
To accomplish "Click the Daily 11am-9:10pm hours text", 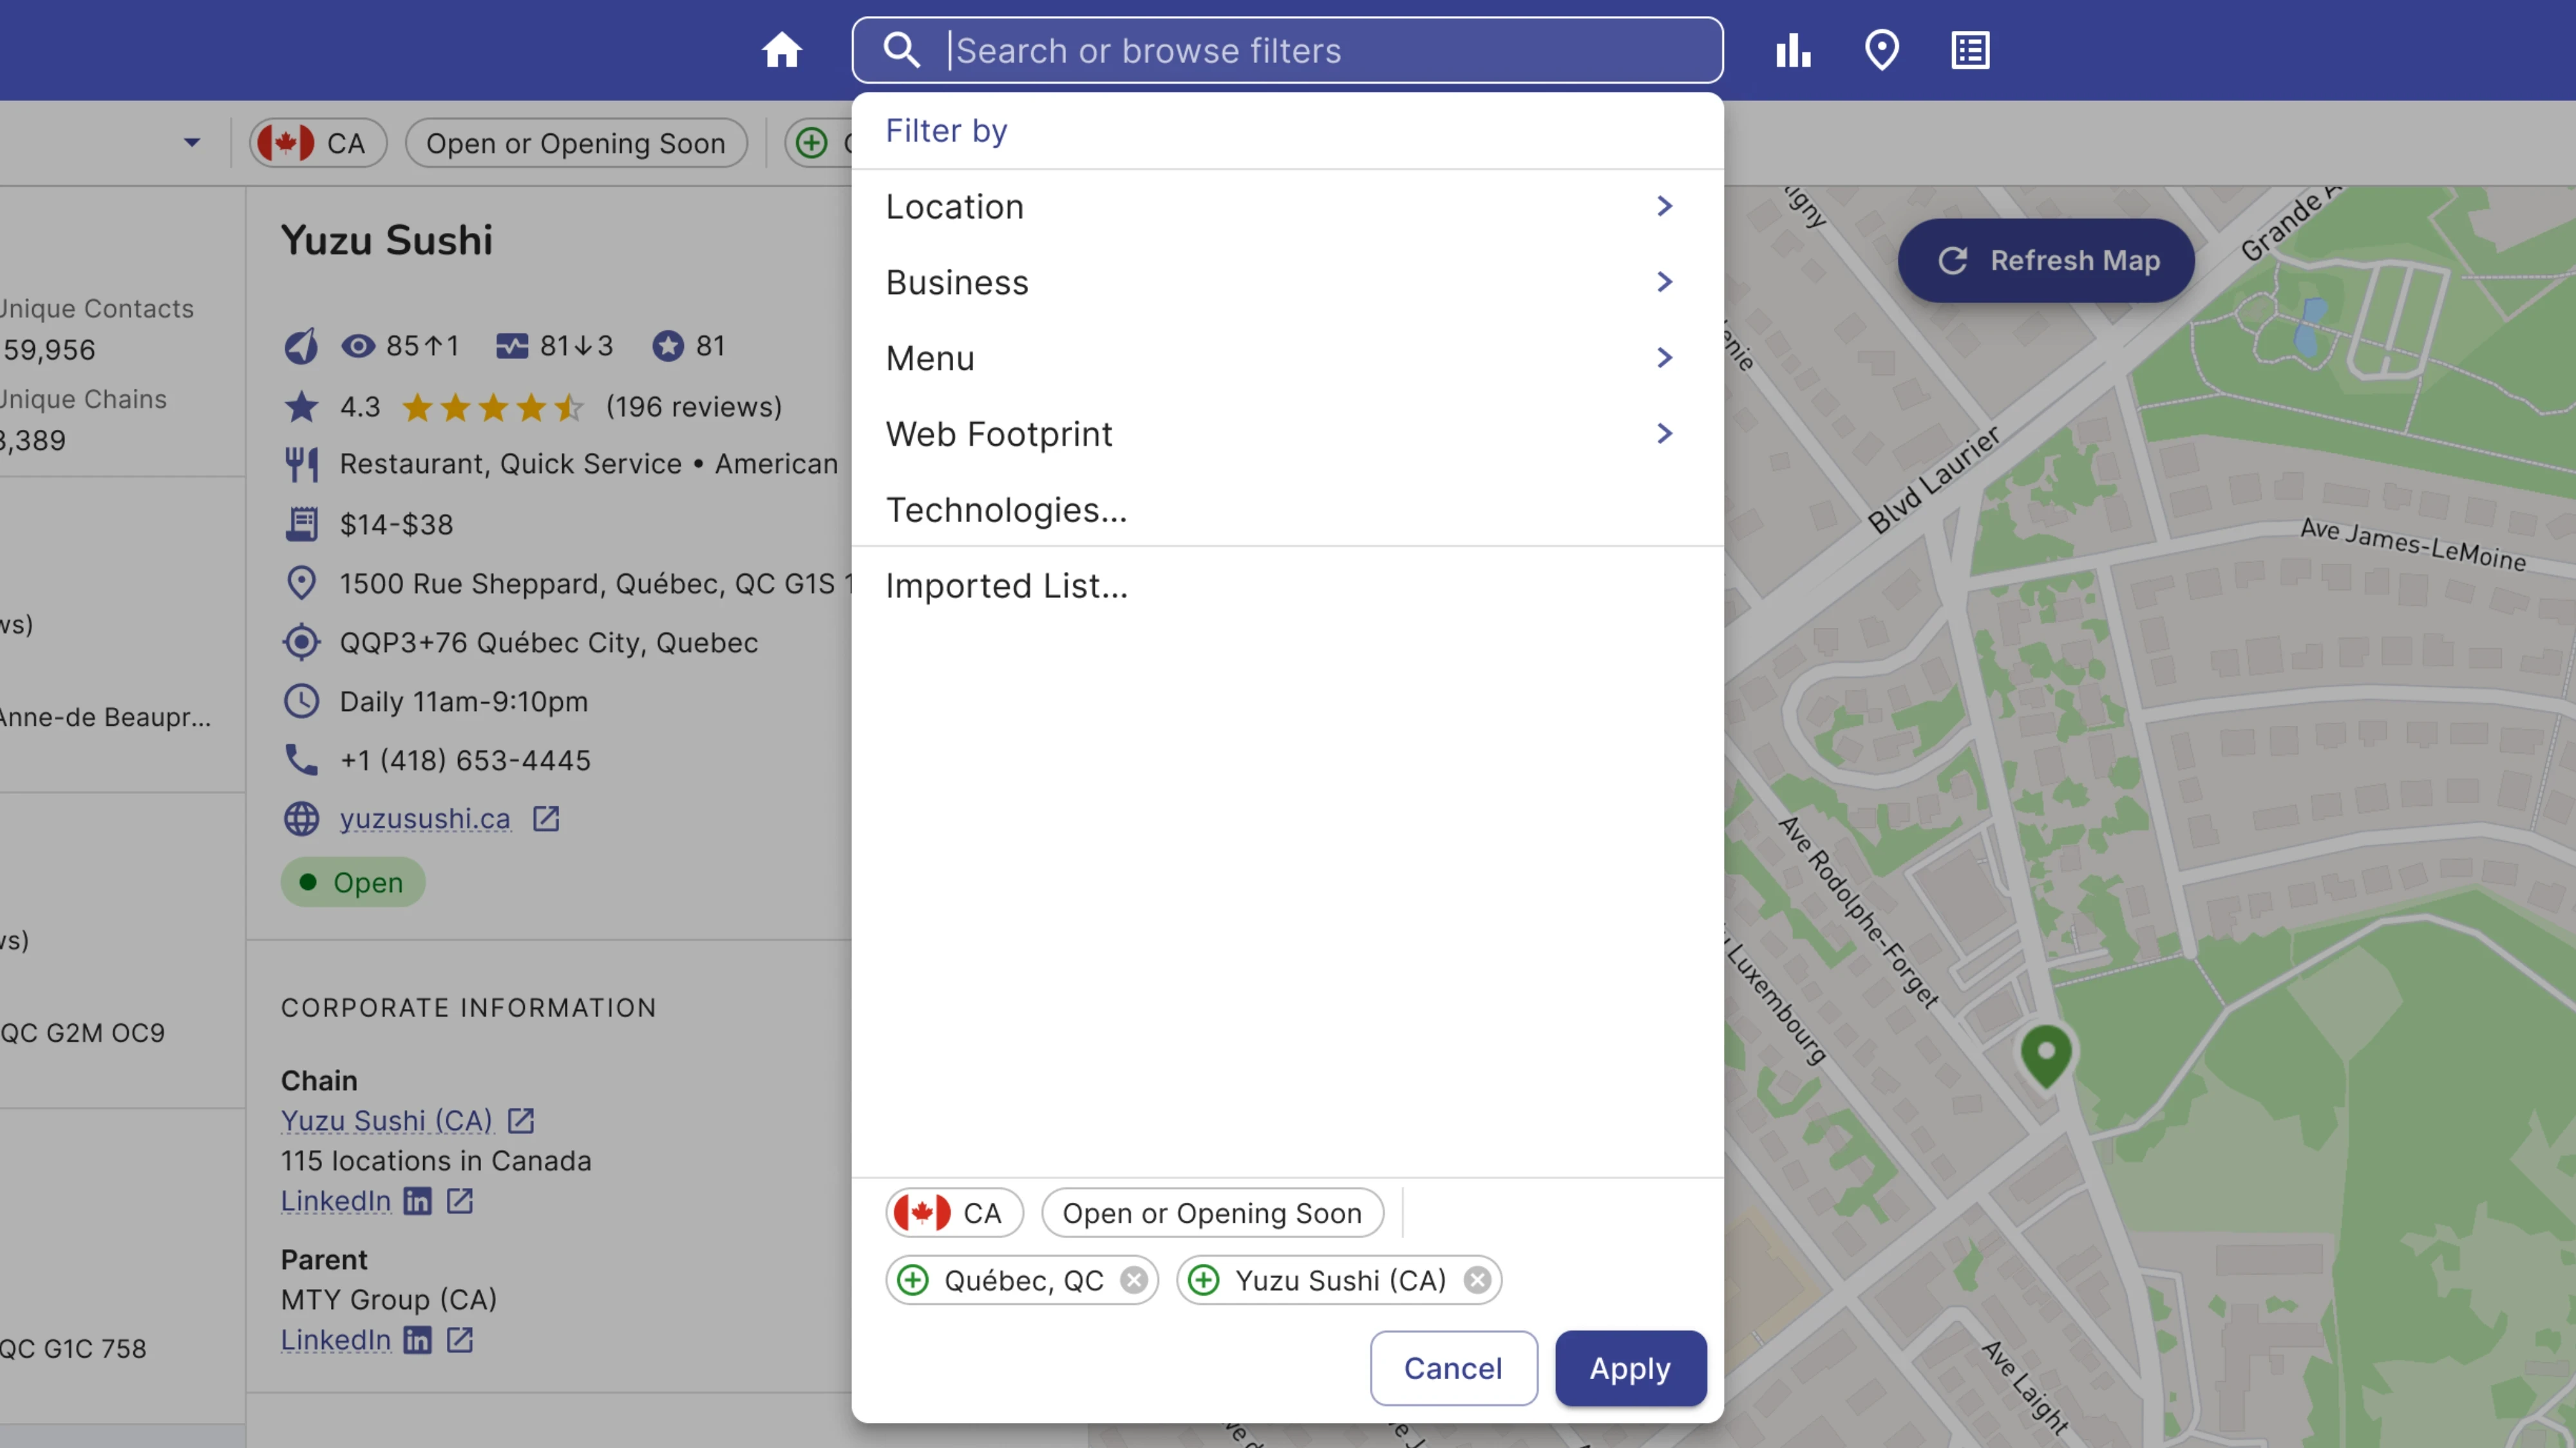I will point(464,701).
